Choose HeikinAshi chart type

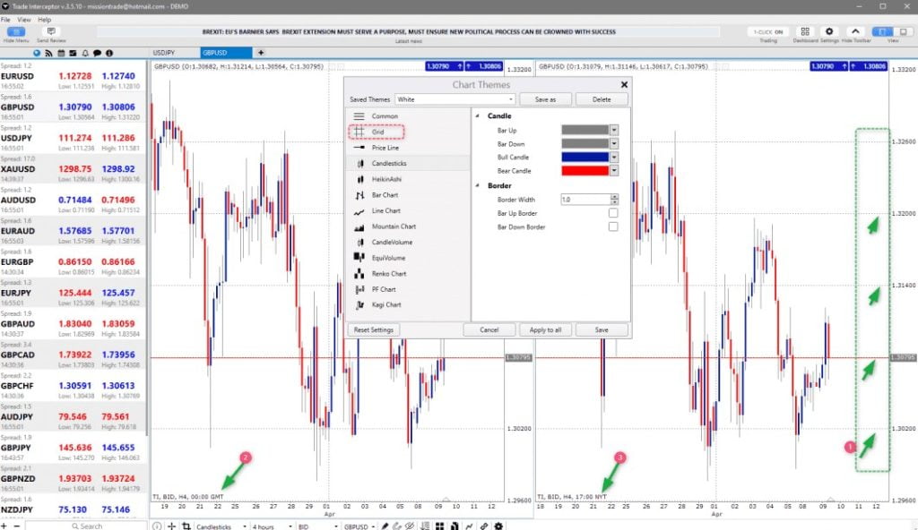385,179
